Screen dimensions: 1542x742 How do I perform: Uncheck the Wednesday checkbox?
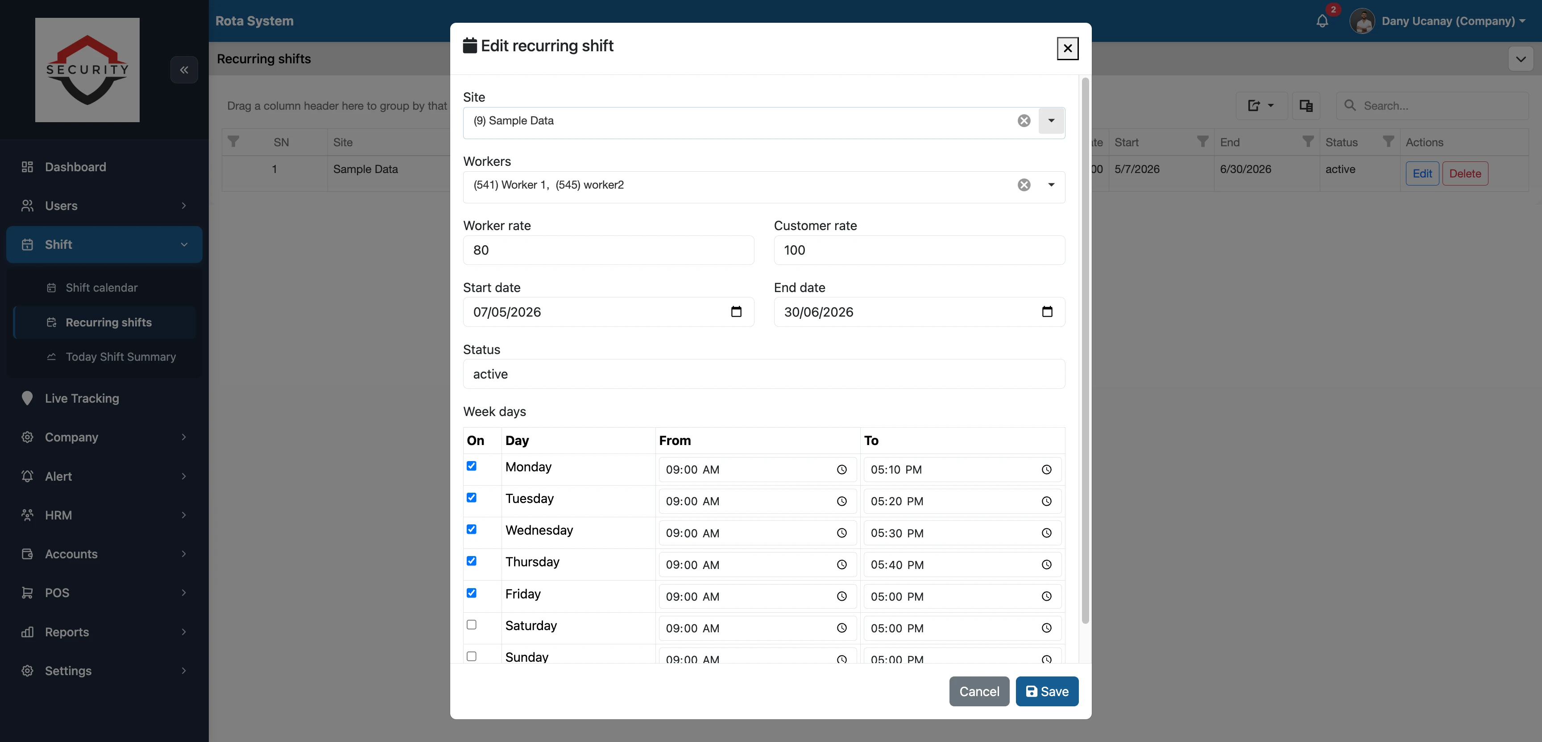[472, 530]
